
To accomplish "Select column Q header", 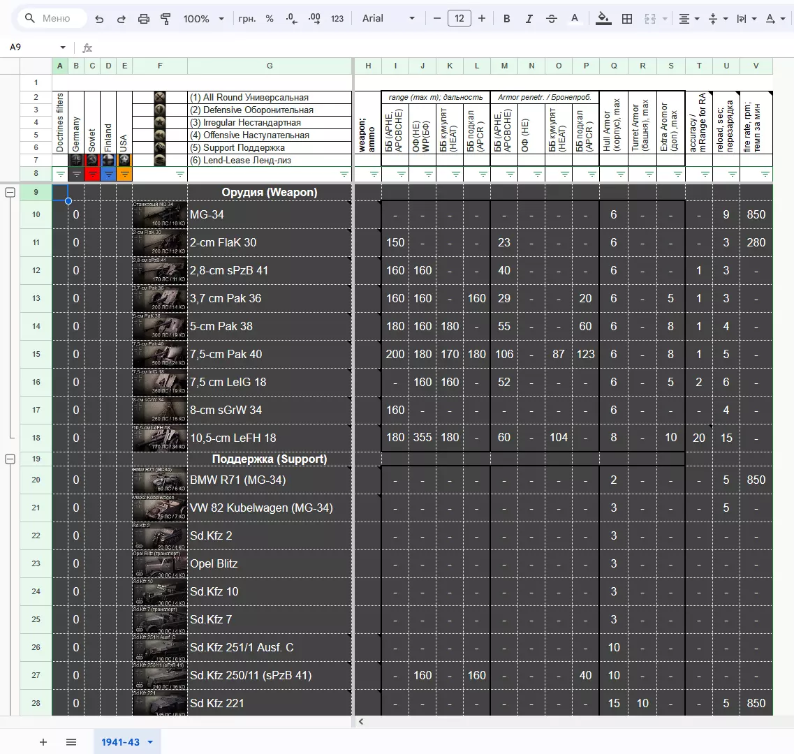I will [x=614, y=66].
